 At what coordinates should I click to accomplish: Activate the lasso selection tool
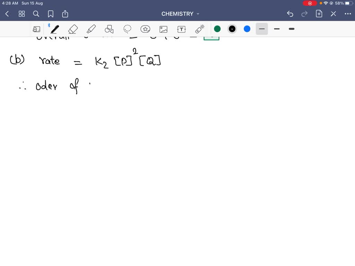[x=127, y=29]
